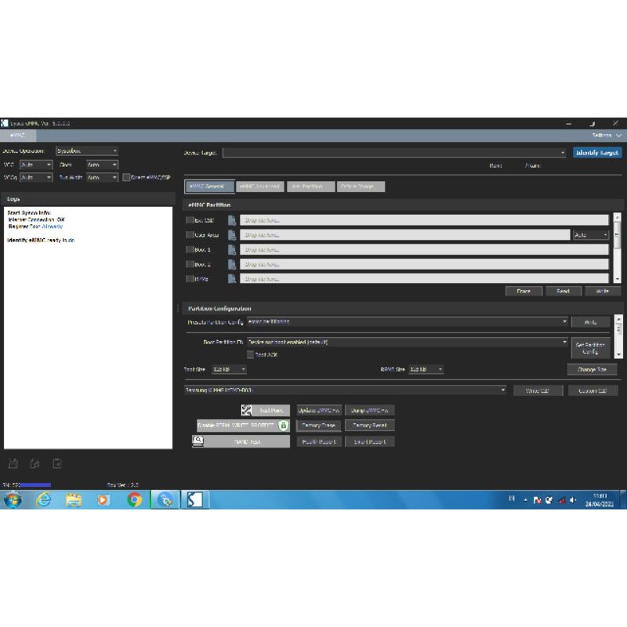This screenshot has height=627, width=627.
Task: Toggle the Direct eMMC/ISP checkbox
Action: pyautogui.click(x=126, y=177)
